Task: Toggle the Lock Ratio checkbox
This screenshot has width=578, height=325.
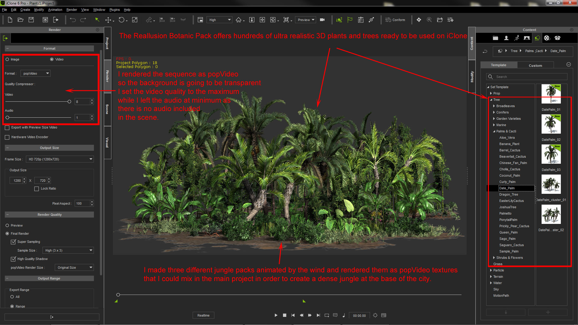Action: click(x=37, y=189)
